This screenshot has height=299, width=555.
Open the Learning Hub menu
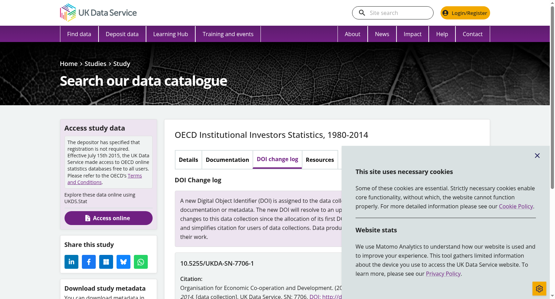point(171,34)
